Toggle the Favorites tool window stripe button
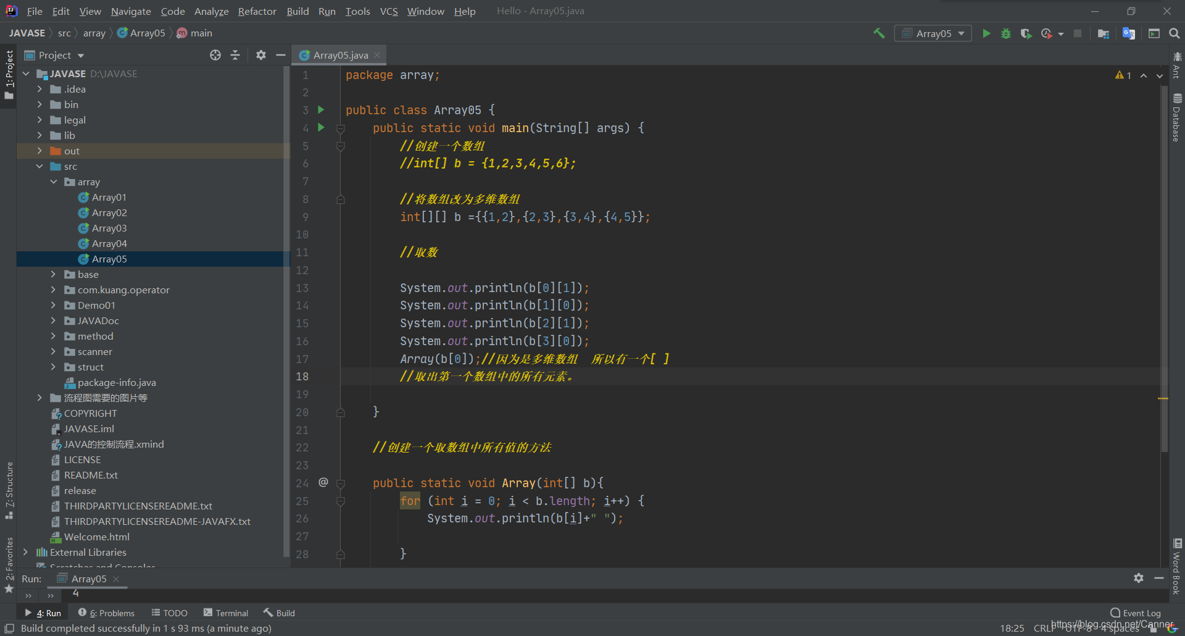The height and width of the screenshot is (636, 1185). [x=9, y=564]
